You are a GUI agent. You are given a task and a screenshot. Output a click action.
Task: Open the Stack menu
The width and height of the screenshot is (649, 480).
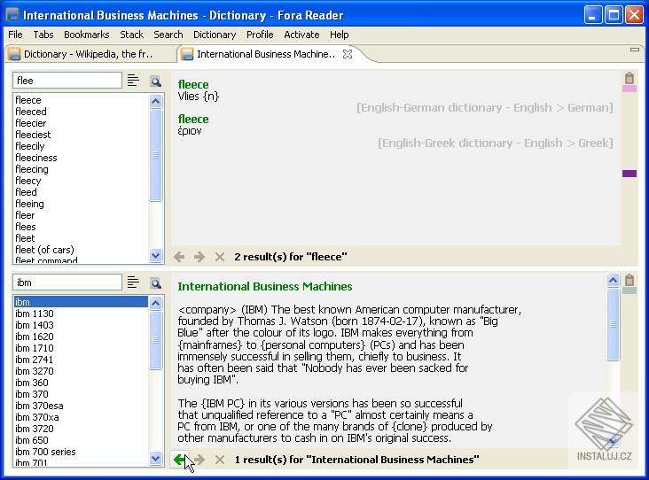coord(131,35)
